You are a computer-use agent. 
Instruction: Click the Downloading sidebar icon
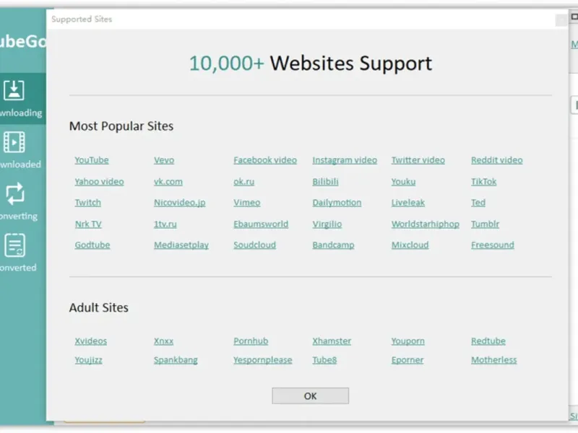14,91
